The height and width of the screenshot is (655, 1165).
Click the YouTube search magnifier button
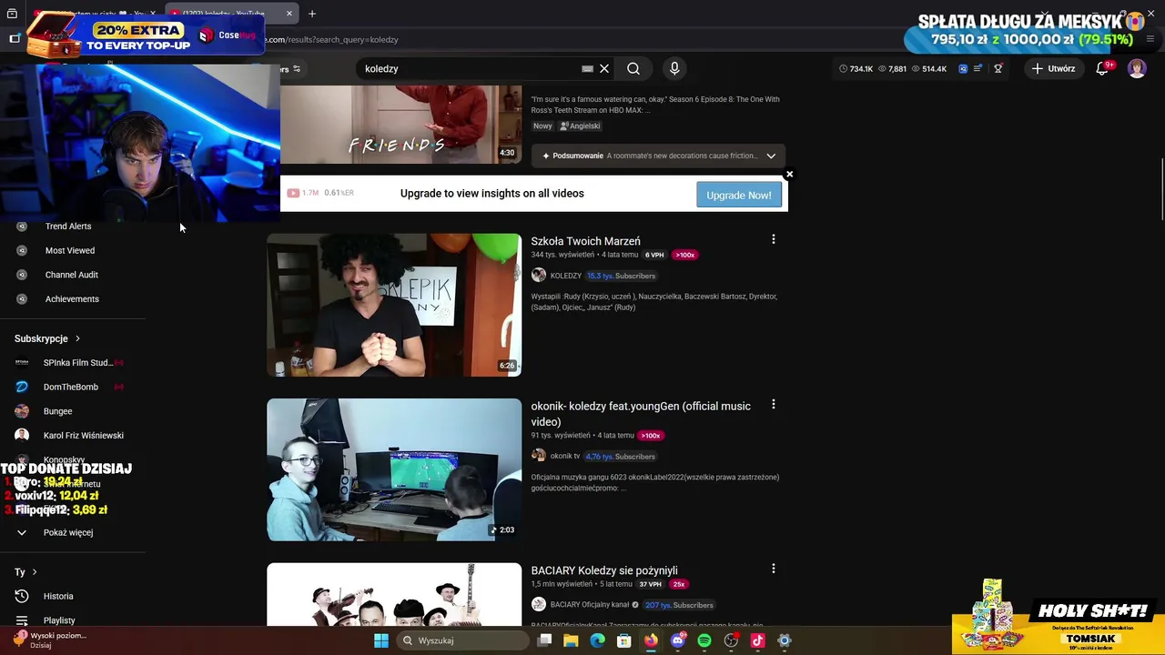[633, 68]
